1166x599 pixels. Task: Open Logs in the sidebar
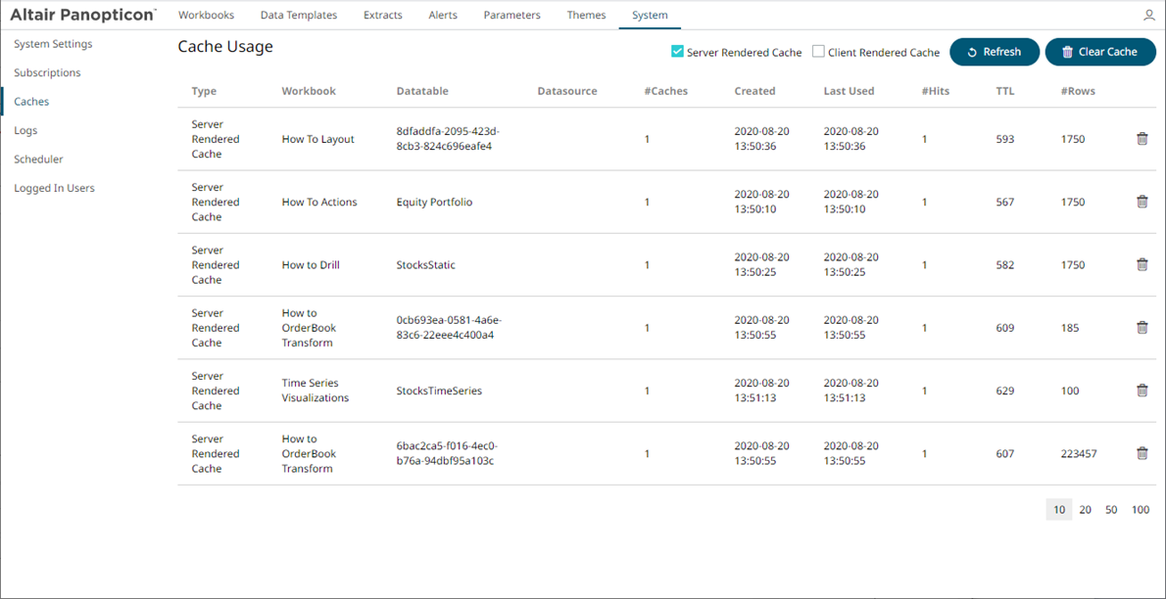pos(25,130)
